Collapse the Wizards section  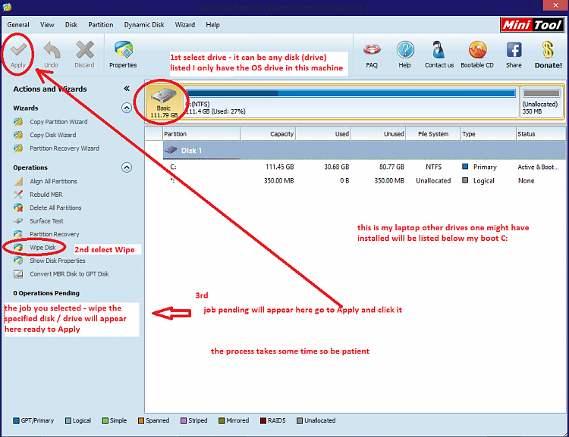pos(127,108)
